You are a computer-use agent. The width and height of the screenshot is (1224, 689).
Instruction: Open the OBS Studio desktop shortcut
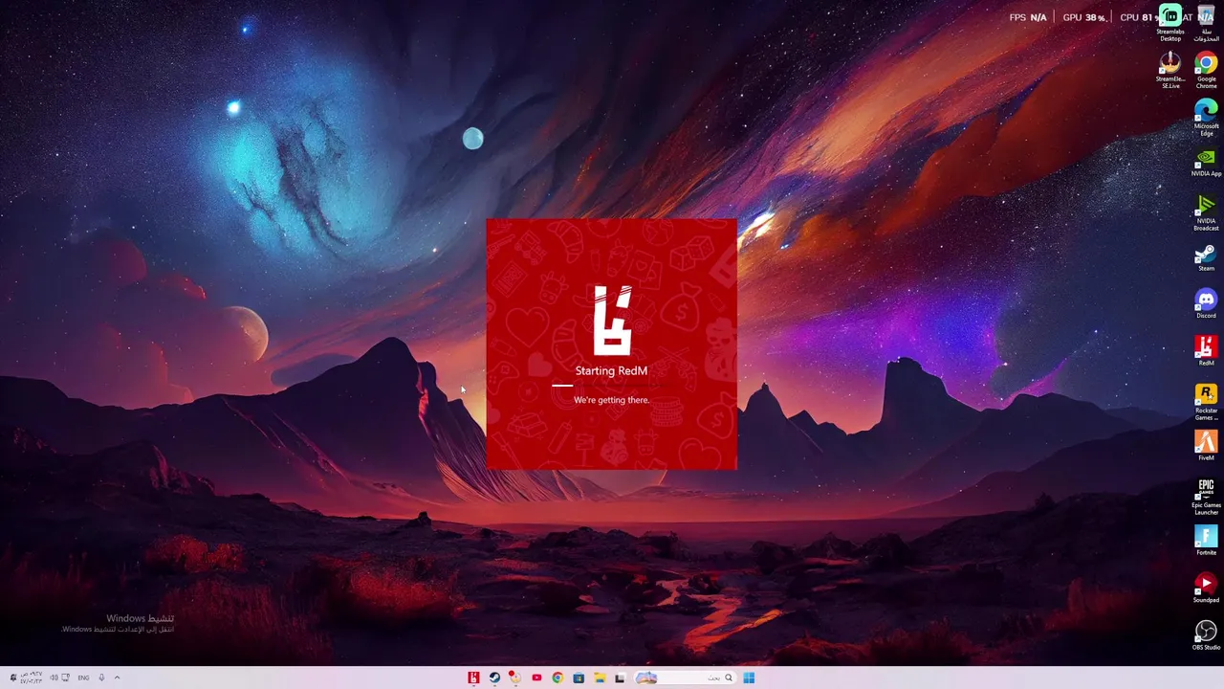[x=1207, y=635]
